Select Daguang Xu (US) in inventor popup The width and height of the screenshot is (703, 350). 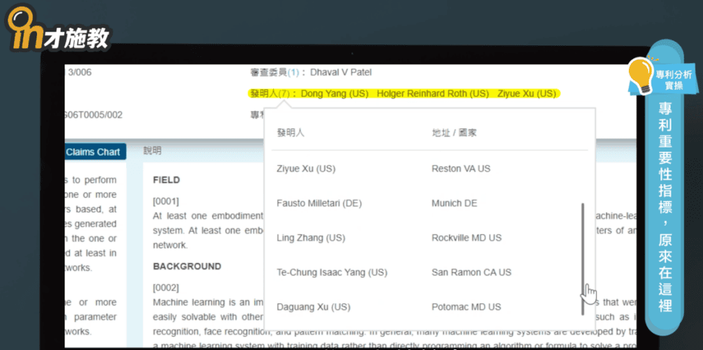(313, 307)
